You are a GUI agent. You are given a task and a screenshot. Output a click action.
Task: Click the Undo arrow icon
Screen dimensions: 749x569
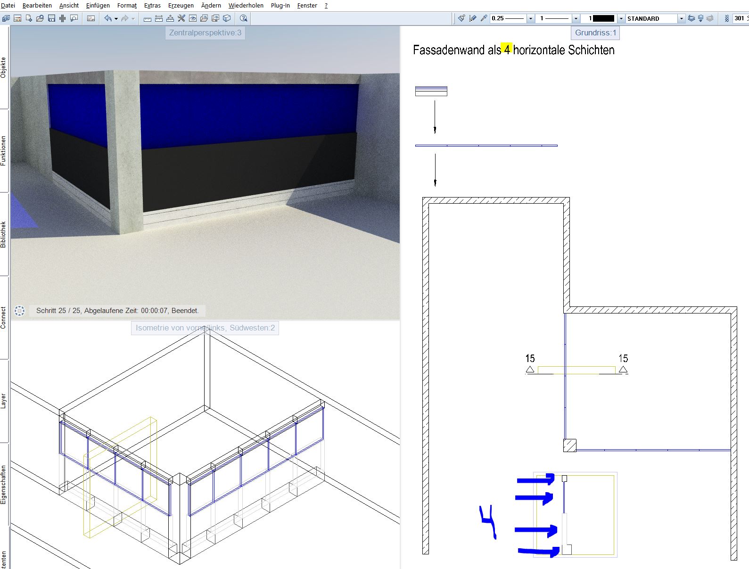click(x=108, y=18)
